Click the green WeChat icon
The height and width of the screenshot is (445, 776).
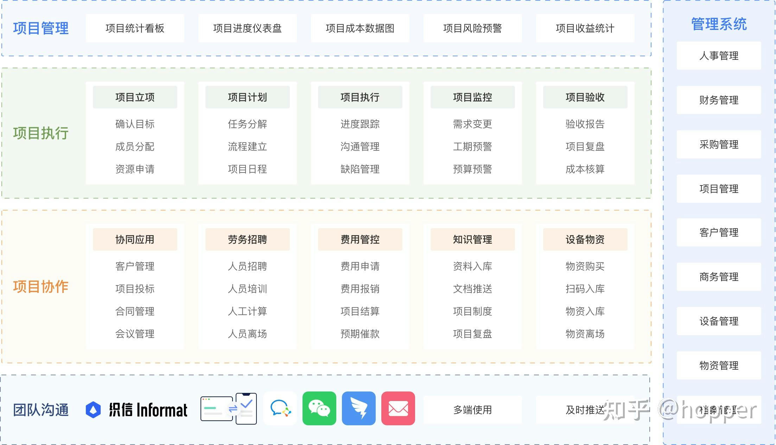point(319,408)
